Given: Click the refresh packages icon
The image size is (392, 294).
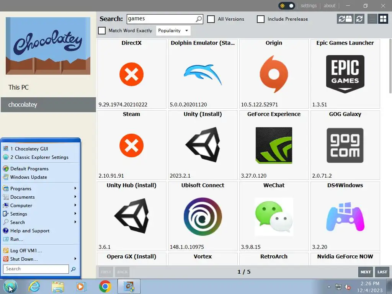Looking at the screenshot, I should click(359, 19).
